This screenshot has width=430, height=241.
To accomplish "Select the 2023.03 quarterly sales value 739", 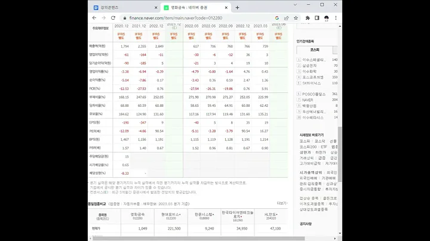I will 265,47.
